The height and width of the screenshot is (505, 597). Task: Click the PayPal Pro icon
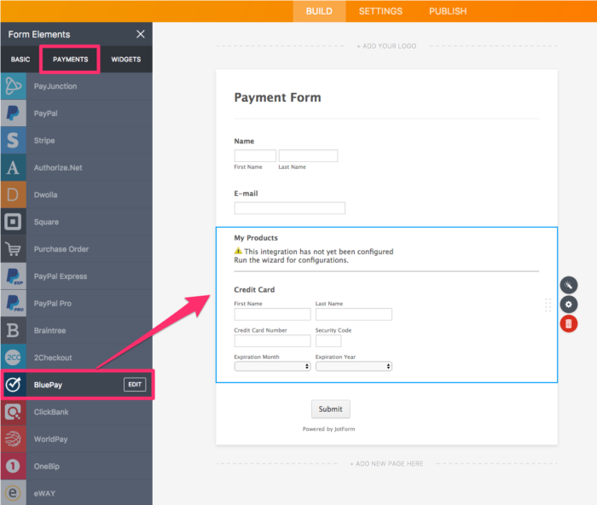[x=14, y=303]
